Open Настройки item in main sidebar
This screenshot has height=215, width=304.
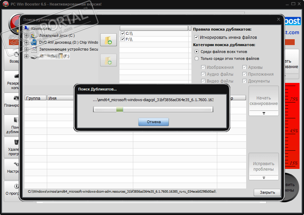point(12,169)
